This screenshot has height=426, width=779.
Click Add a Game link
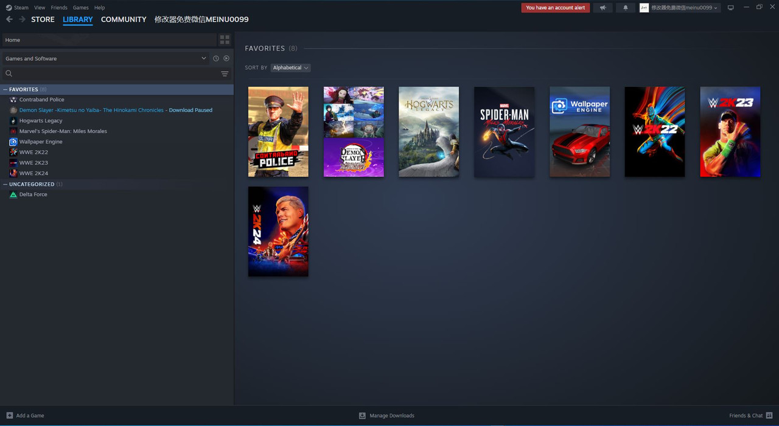click(x=30, y=416)
